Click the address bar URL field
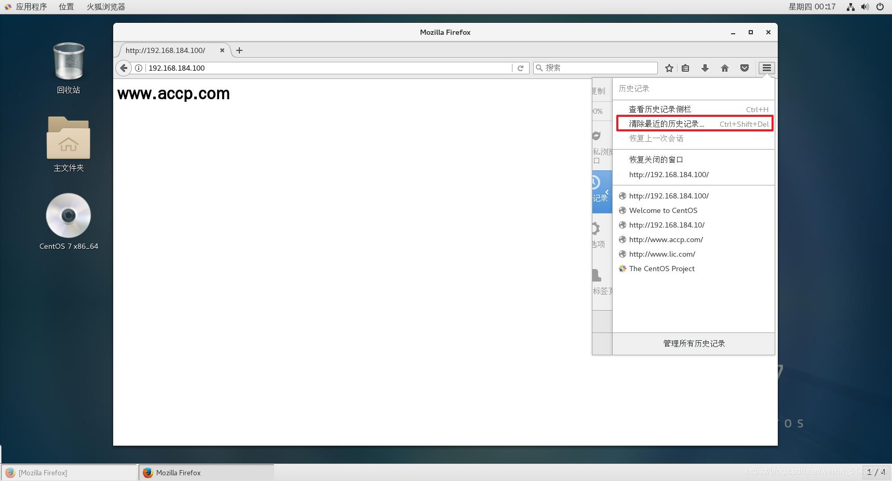Image resolution: width=892 pixels, height=481 pixels. pyautogui.click(x=328, y=68)
